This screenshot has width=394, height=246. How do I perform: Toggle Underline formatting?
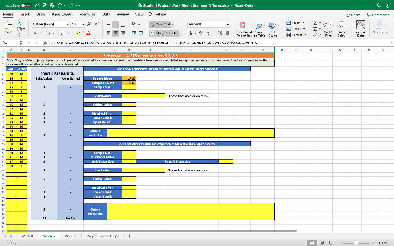click(x=49, y=33)
